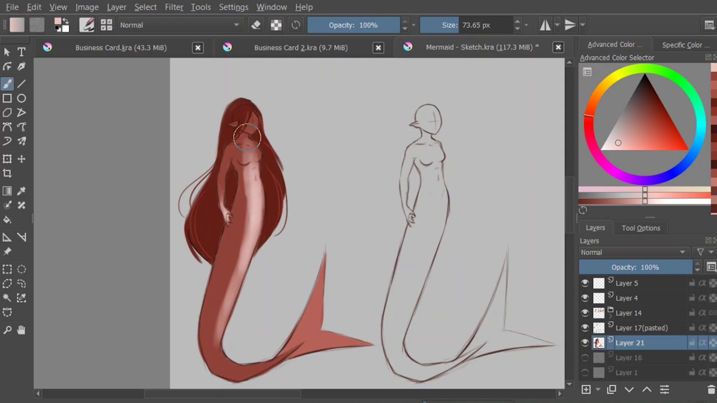
Task: Select the Gradient tool
Action: [7, 191]
